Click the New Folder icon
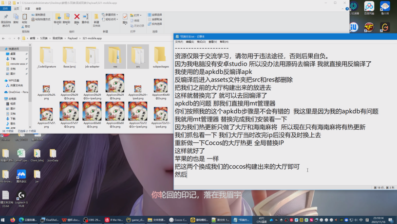The width and height of the screenshot is (397, 224). pos(97,18)
